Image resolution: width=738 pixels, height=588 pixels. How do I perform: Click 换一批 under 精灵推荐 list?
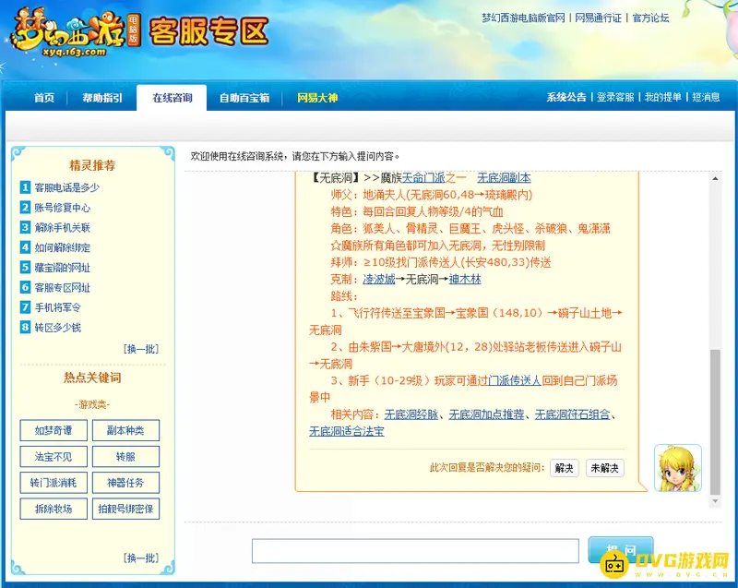coord(141,349)
